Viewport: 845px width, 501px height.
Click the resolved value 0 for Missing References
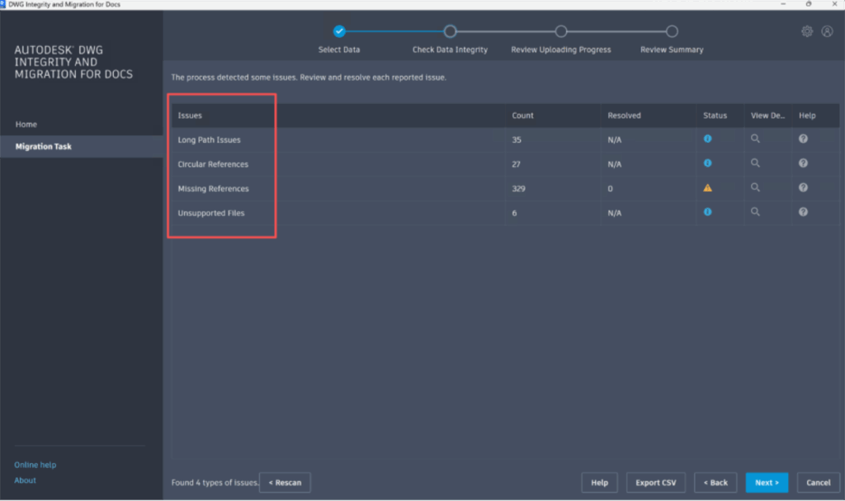click(x=610, y=188)
